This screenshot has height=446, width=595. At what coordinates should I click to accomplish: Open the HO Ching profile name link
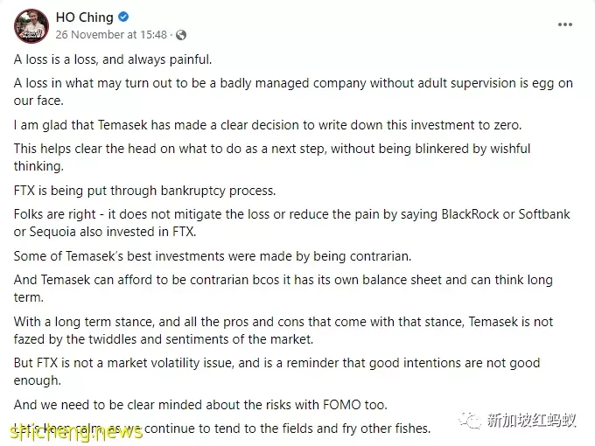pyautogui.click(x=84, y=17)
